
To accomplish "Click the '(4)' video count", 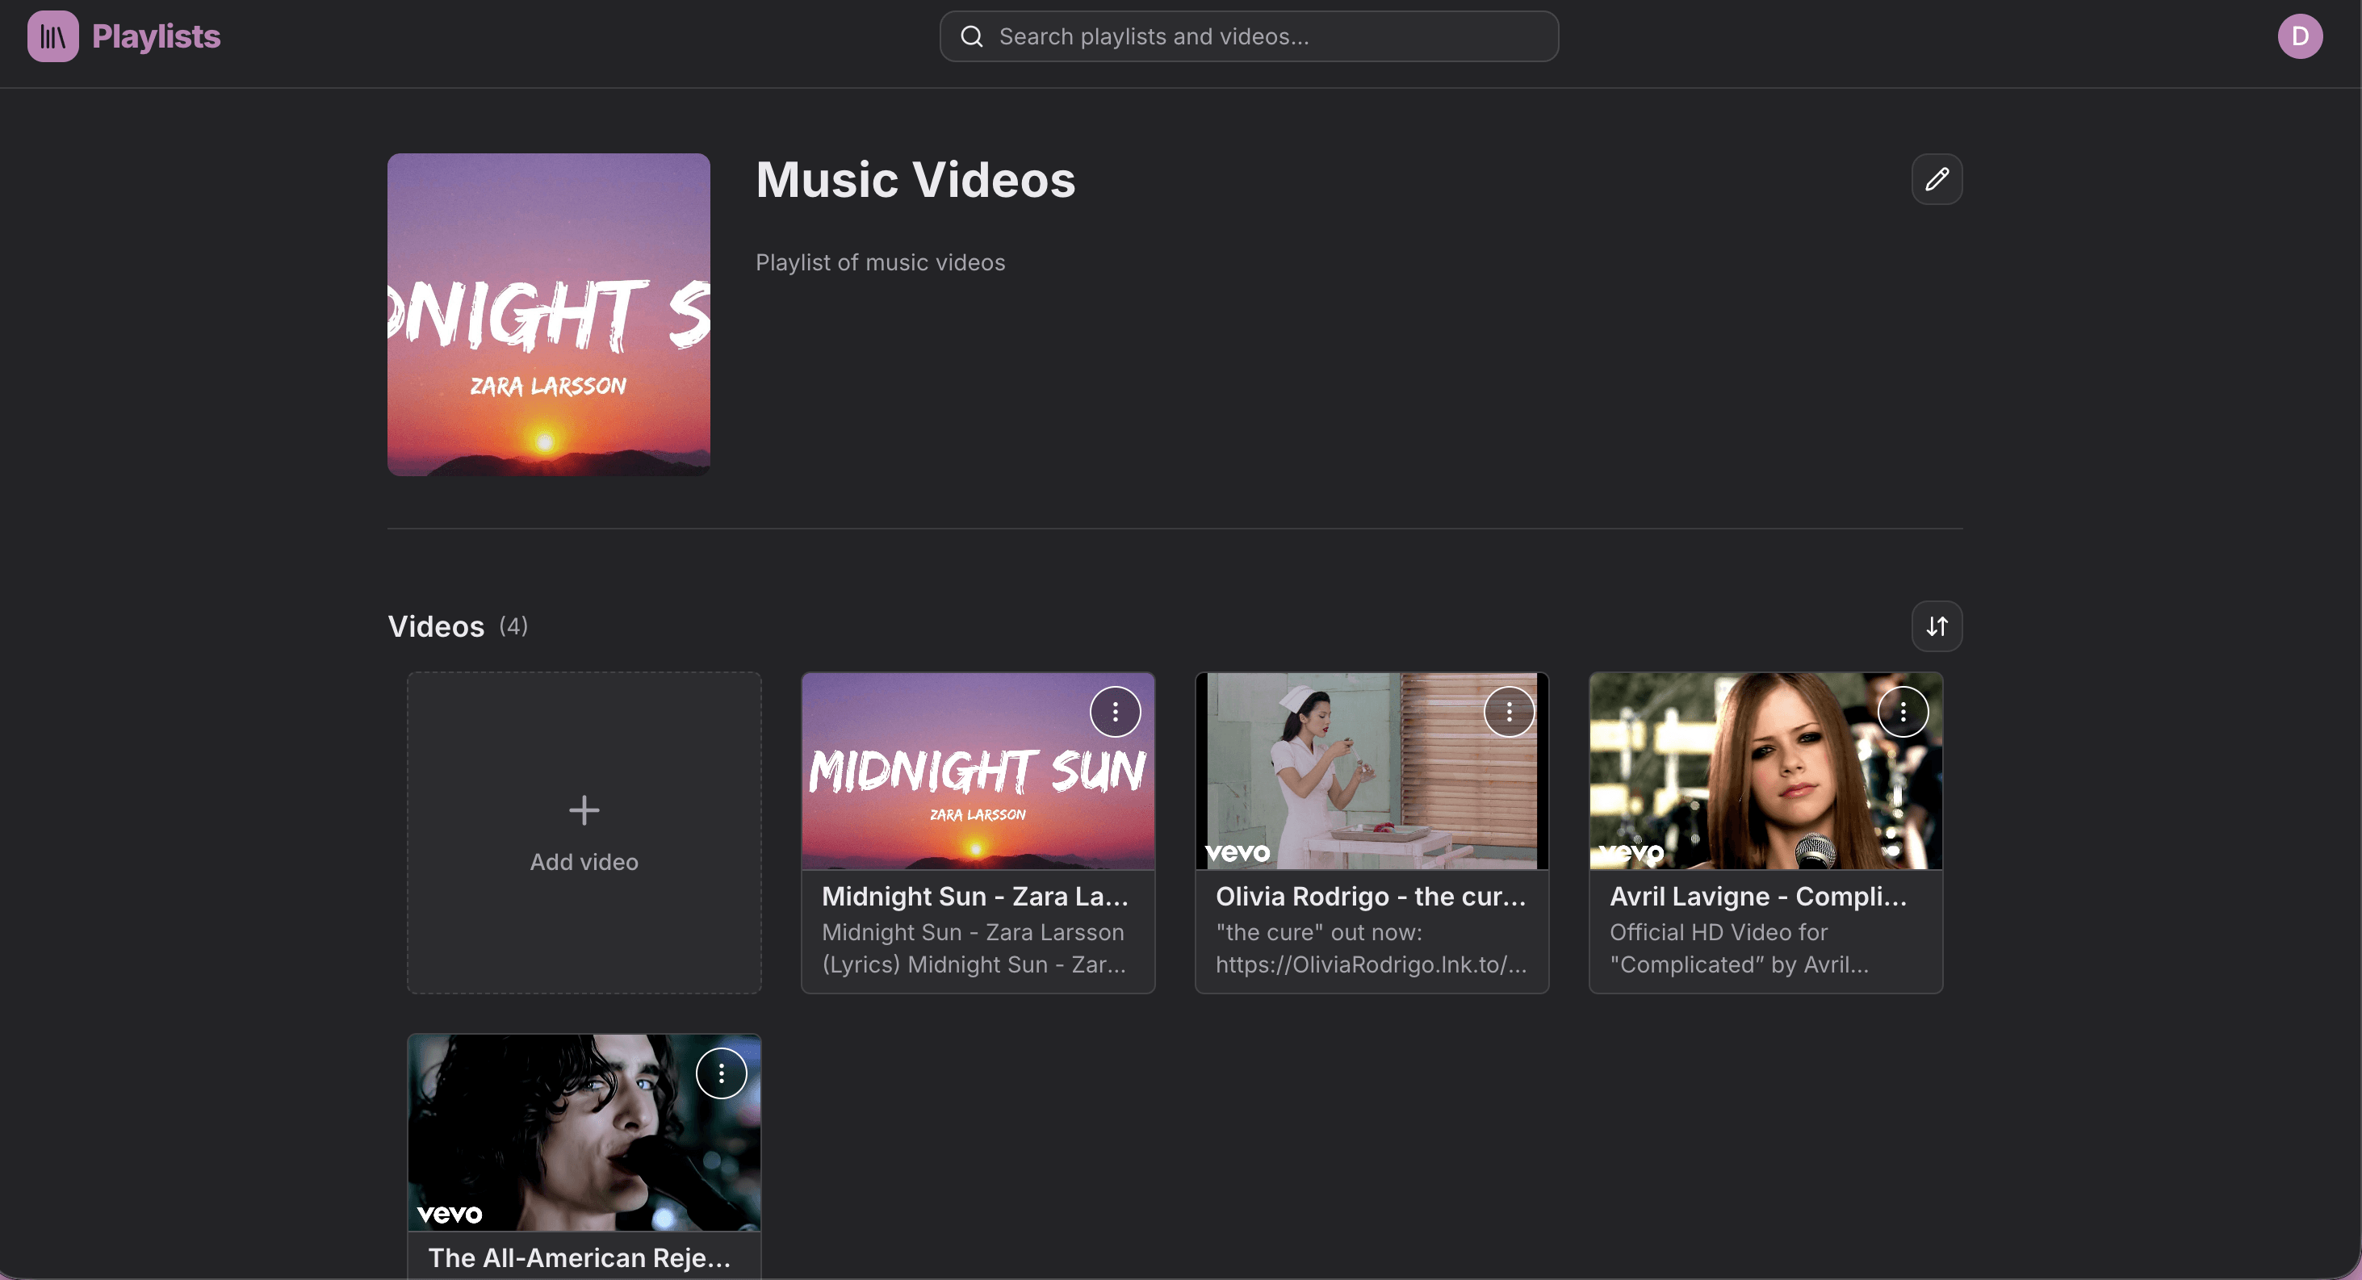I will pos(513,627).
